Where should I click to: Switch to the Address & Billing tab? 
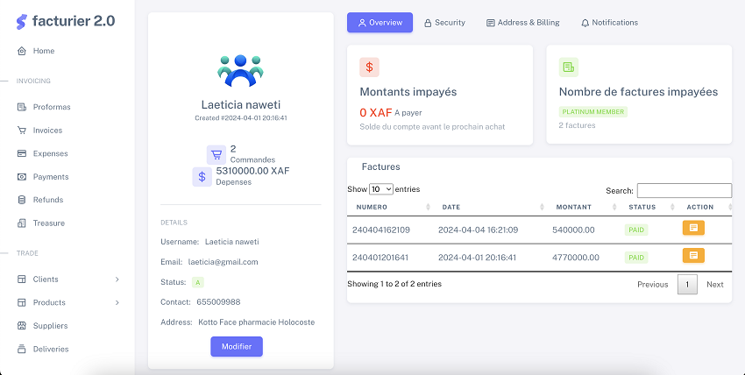[x=522, y=23]
